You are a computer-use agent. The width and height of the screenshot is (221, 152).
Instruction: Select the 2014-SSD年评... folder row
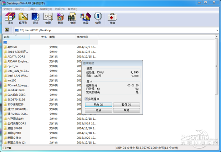coord(50,52)
